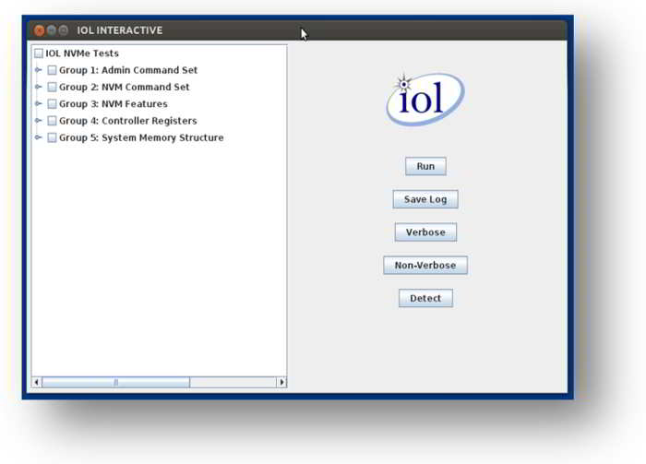This screenshot has height=464, width=646.
Task: Close the IOL INTERACTIVE window
Action: (39, 30)
